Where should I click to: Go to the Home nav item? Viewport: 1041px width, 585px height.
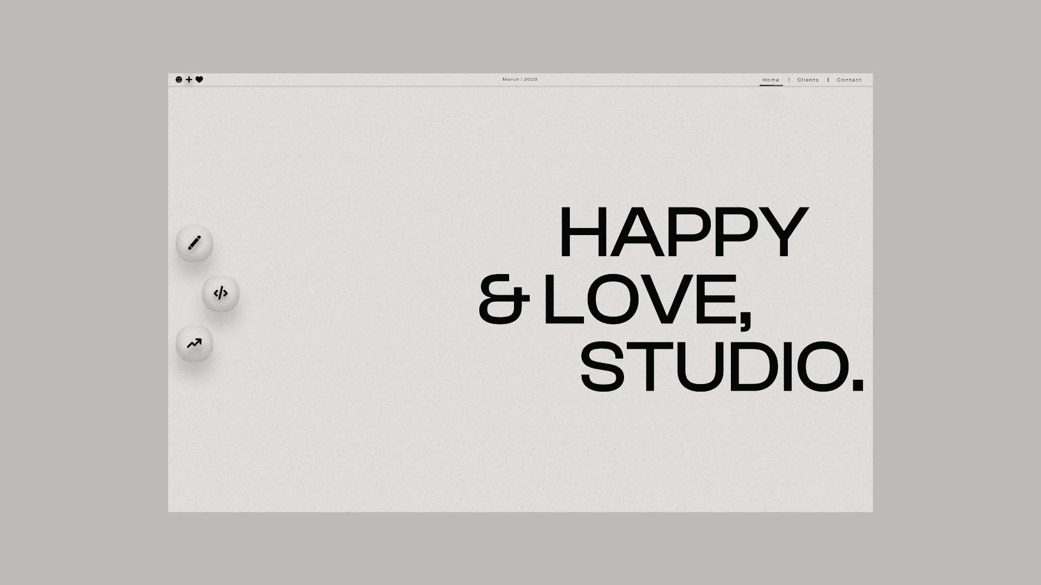[771, 80]
